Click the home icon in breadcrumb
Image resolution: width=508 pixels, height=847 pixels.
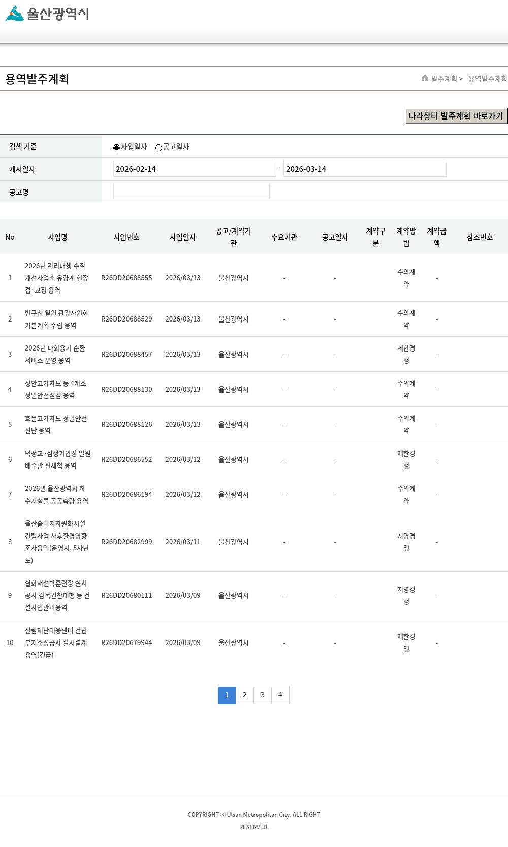(x=425, y=78)
